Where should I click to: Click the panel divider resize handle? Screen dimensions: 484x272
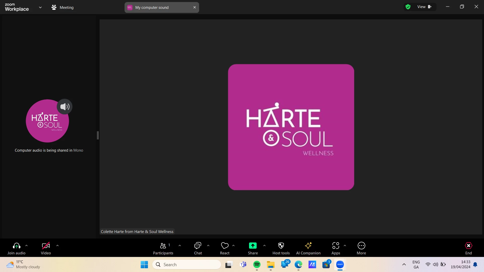pyautogui.click(x=98, y=135)
